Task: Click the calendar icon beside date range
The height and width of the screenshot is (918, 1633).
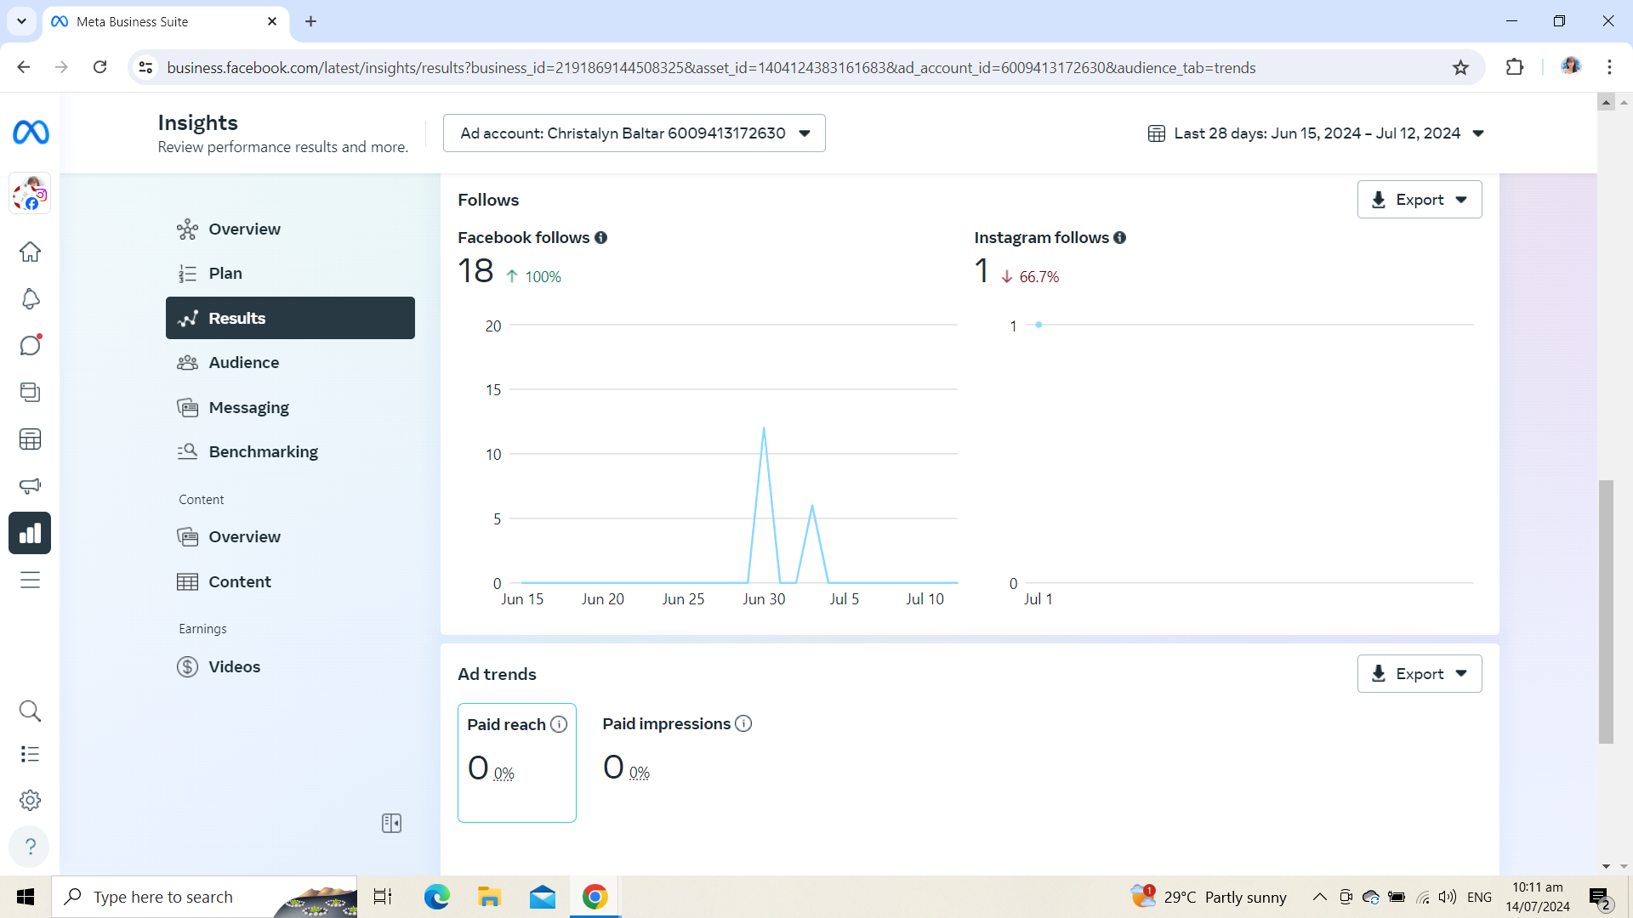Action: [1157, 133]
